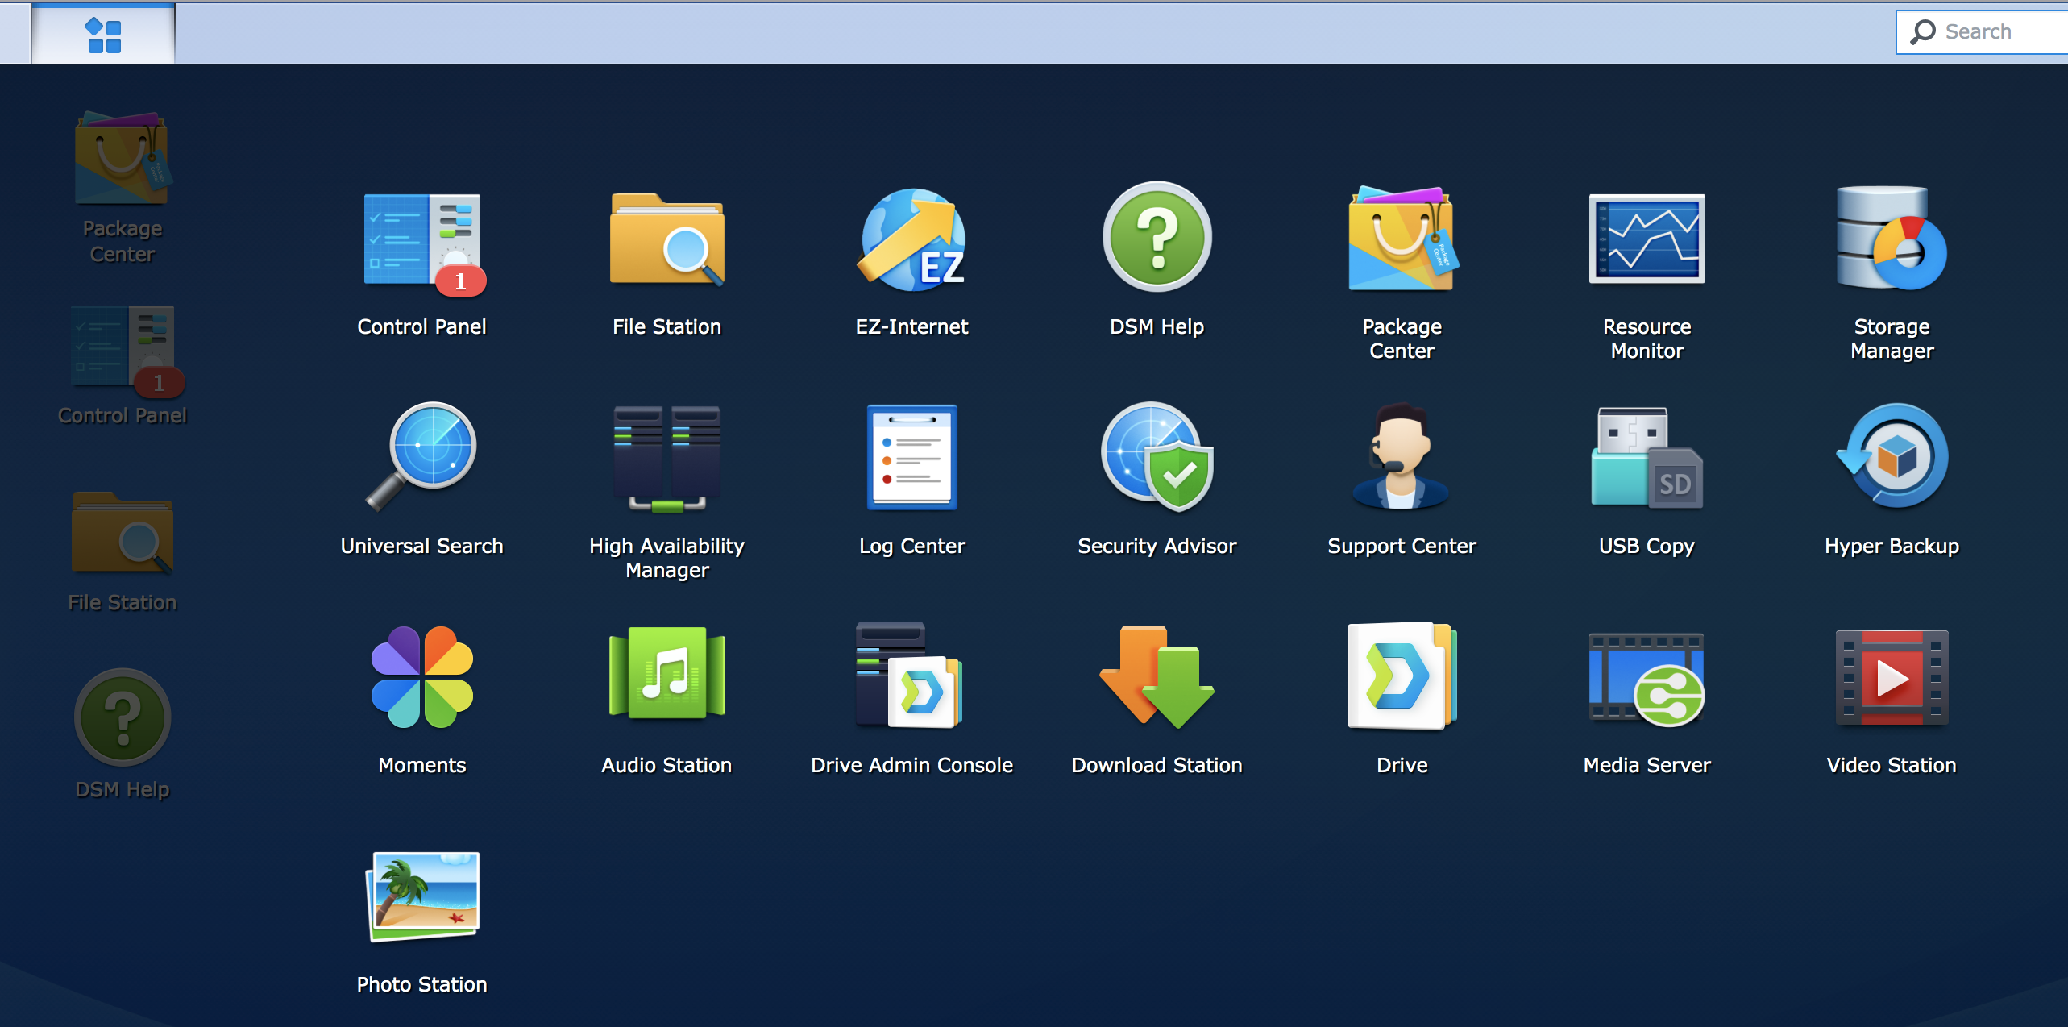The image size is (2068, 1027).
Task: Click the Search input field
Action: [x=1991, y=32]
